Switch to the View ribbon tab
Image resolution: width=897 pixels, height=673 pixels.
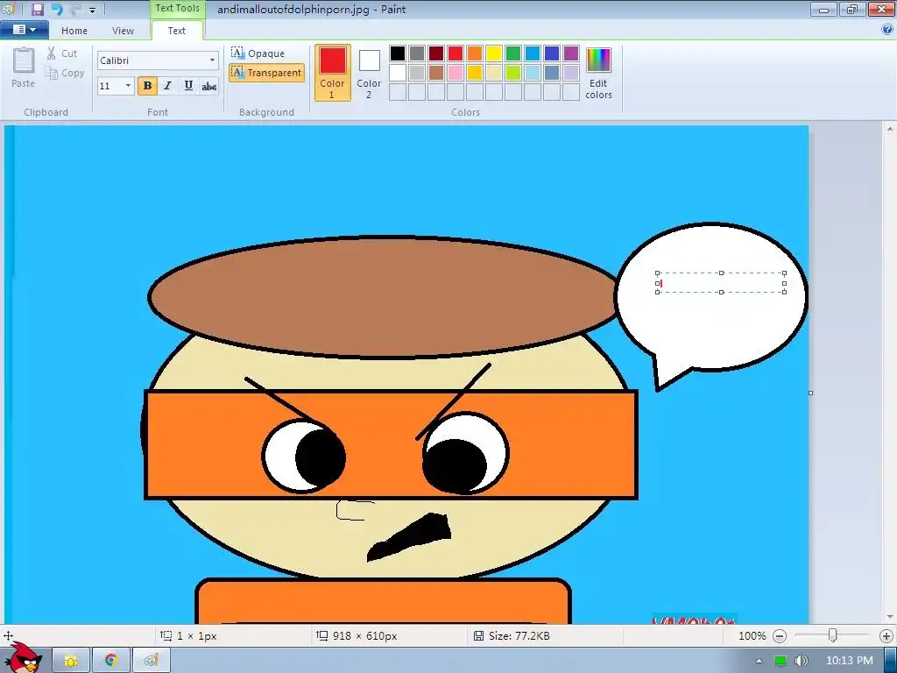point(123,31)
